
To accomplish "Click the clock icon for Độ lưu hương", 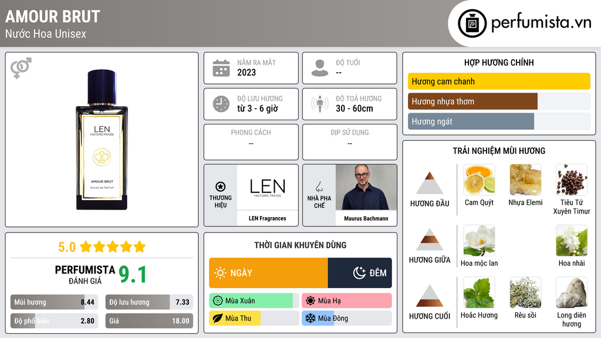I will (x=221, y=104).
